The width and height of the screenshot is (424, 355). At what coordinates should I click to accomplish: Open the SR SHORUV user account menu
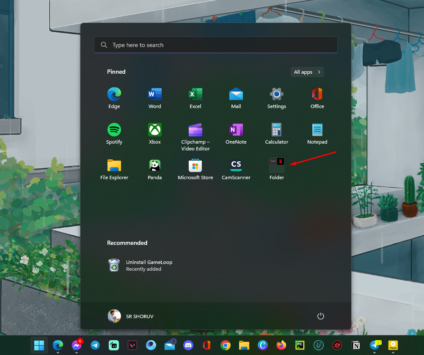pos(131,316)
